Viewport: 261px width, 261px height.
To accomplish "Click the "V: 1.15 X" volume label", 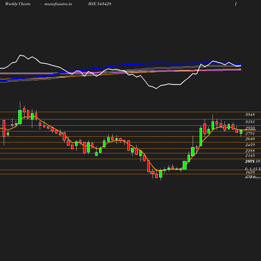I will pos(253,169).
